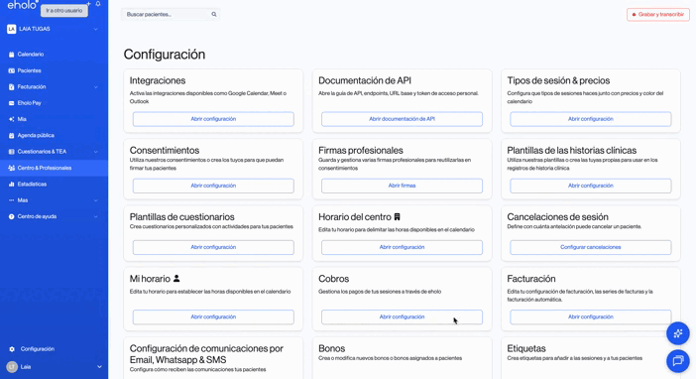Click the Mia sparkle icon in sidebar
The width and height of the screenshot is (696, 379).
coord(12,119)
